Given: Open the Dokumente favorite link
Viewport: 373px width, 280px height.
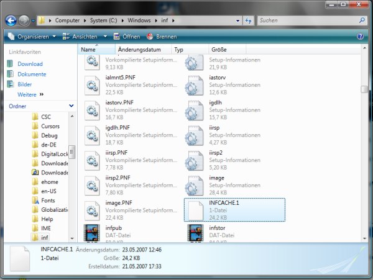Looking at the screenshot, I should (32, 75).
